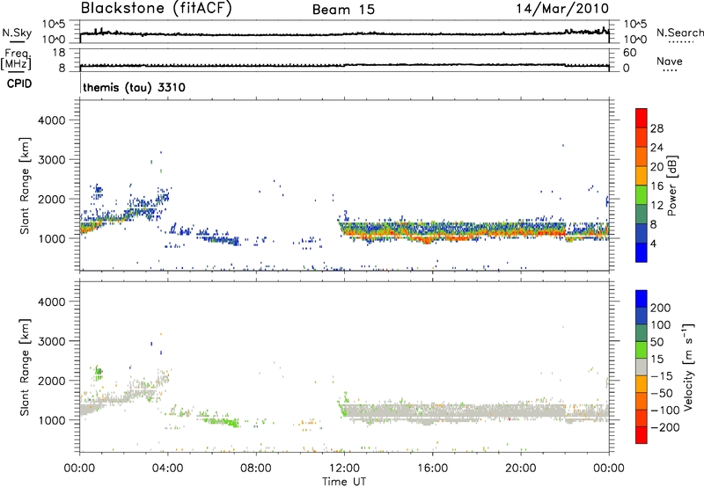The width and height of the screenshot is (704, 487).
Task: Click the 'Power [dB]' colorbar label
Action: [x=671, y=185]
